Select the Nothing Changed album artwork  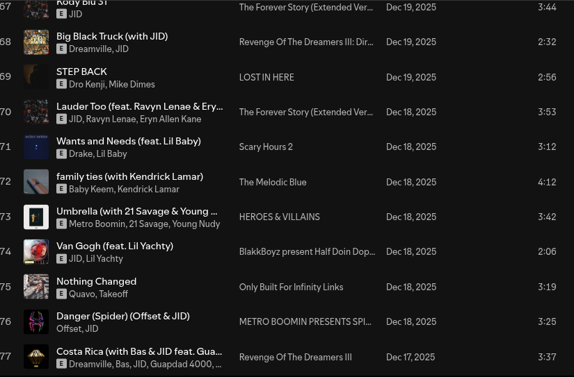click(36, 287)
